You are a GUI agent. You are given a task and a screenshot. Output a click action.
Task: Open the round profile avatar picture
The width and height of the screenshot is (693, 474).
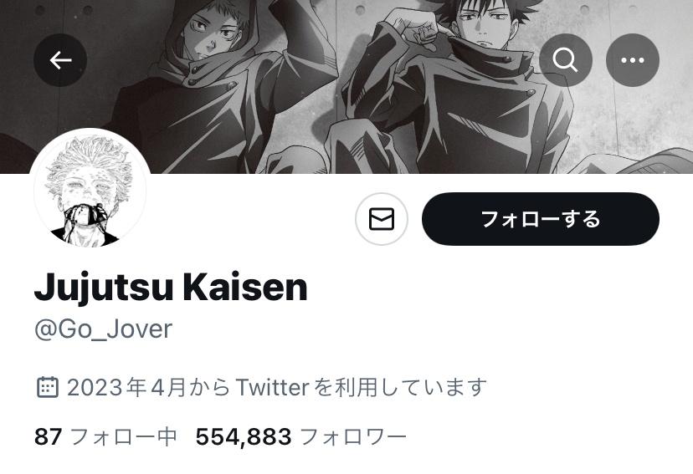[90, 188]
